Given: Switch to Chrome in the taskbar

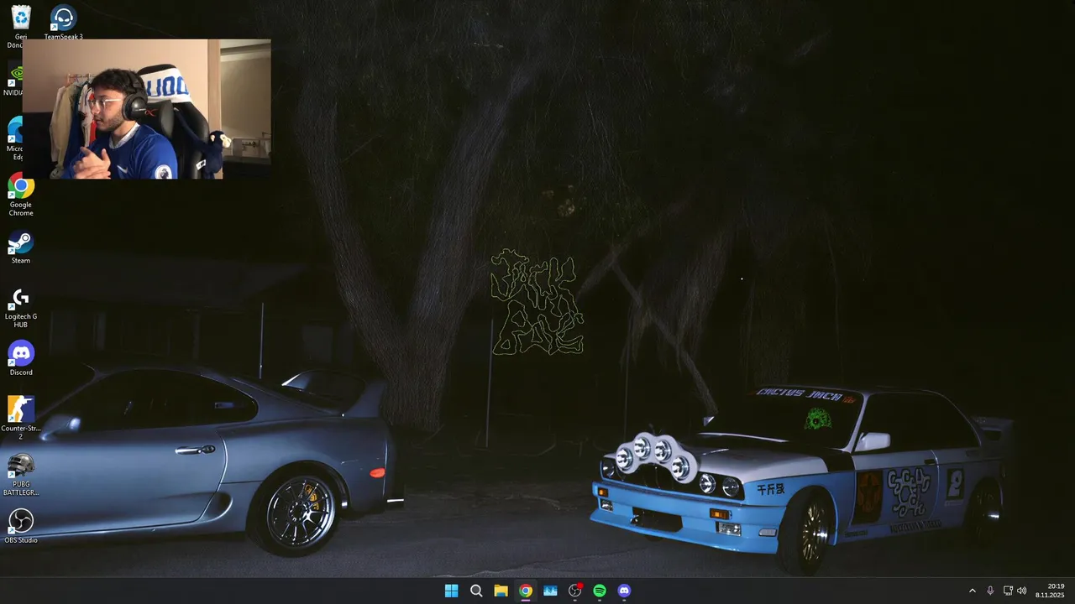Looking at the screenshot, I should click(x=525, y=591).
